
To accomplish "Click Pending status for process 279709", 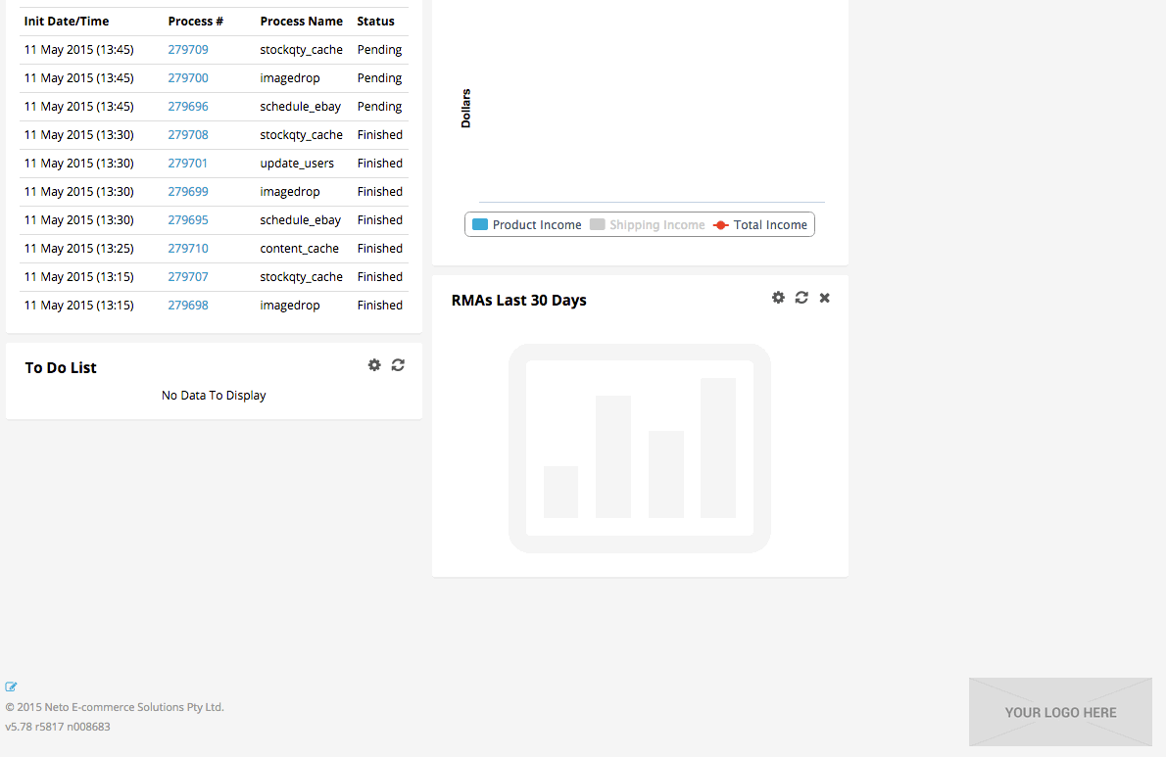I will (379, 50).
